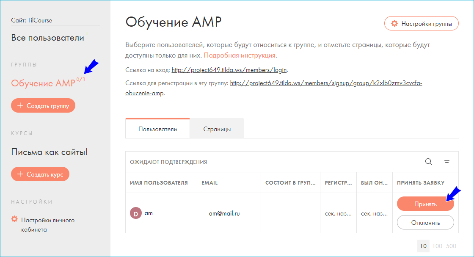Click the search magnifier icon above the user table
474x257 pixels.
pos(428,161)
